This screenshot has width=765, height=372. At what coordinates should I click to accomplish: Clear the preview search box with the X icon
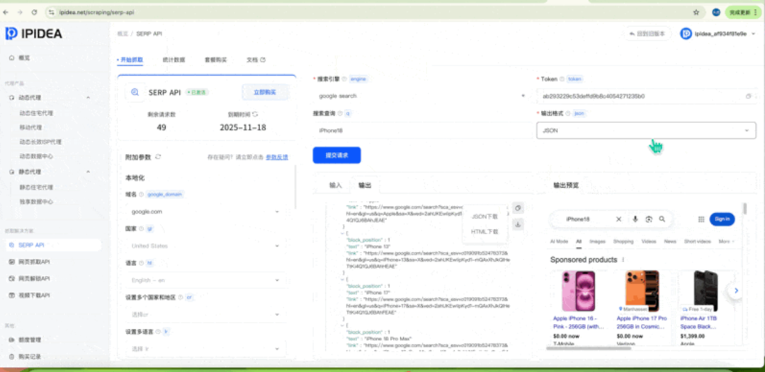click(618, 219)
